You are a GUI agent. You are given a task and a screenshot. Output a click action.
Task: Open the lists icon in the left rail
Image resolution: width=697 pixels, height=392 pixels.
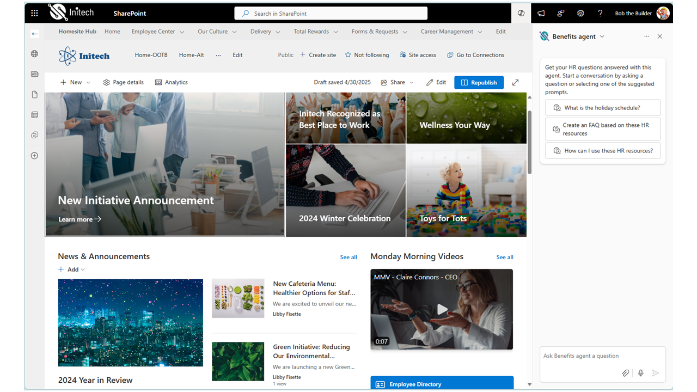point(34,115)
